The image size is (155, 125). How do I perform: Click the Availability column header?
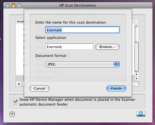click(25, 21)
